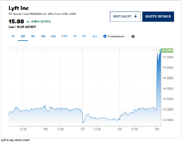Click the 15.8300 current price label

(167, 50)
